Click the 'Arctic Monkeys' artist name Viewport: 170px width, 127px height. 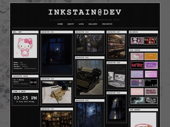(21, 84)
